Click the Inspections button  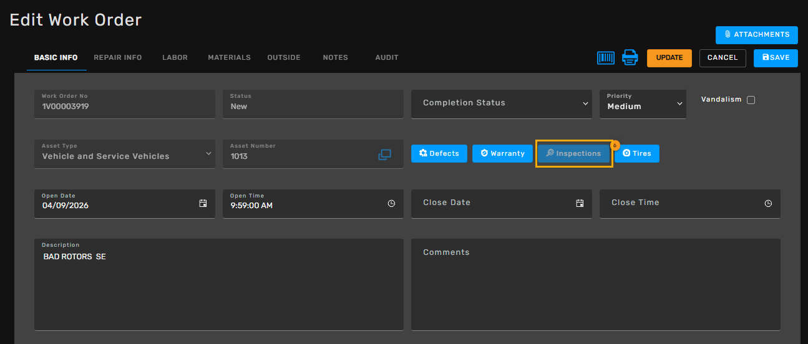click(574, 153)
